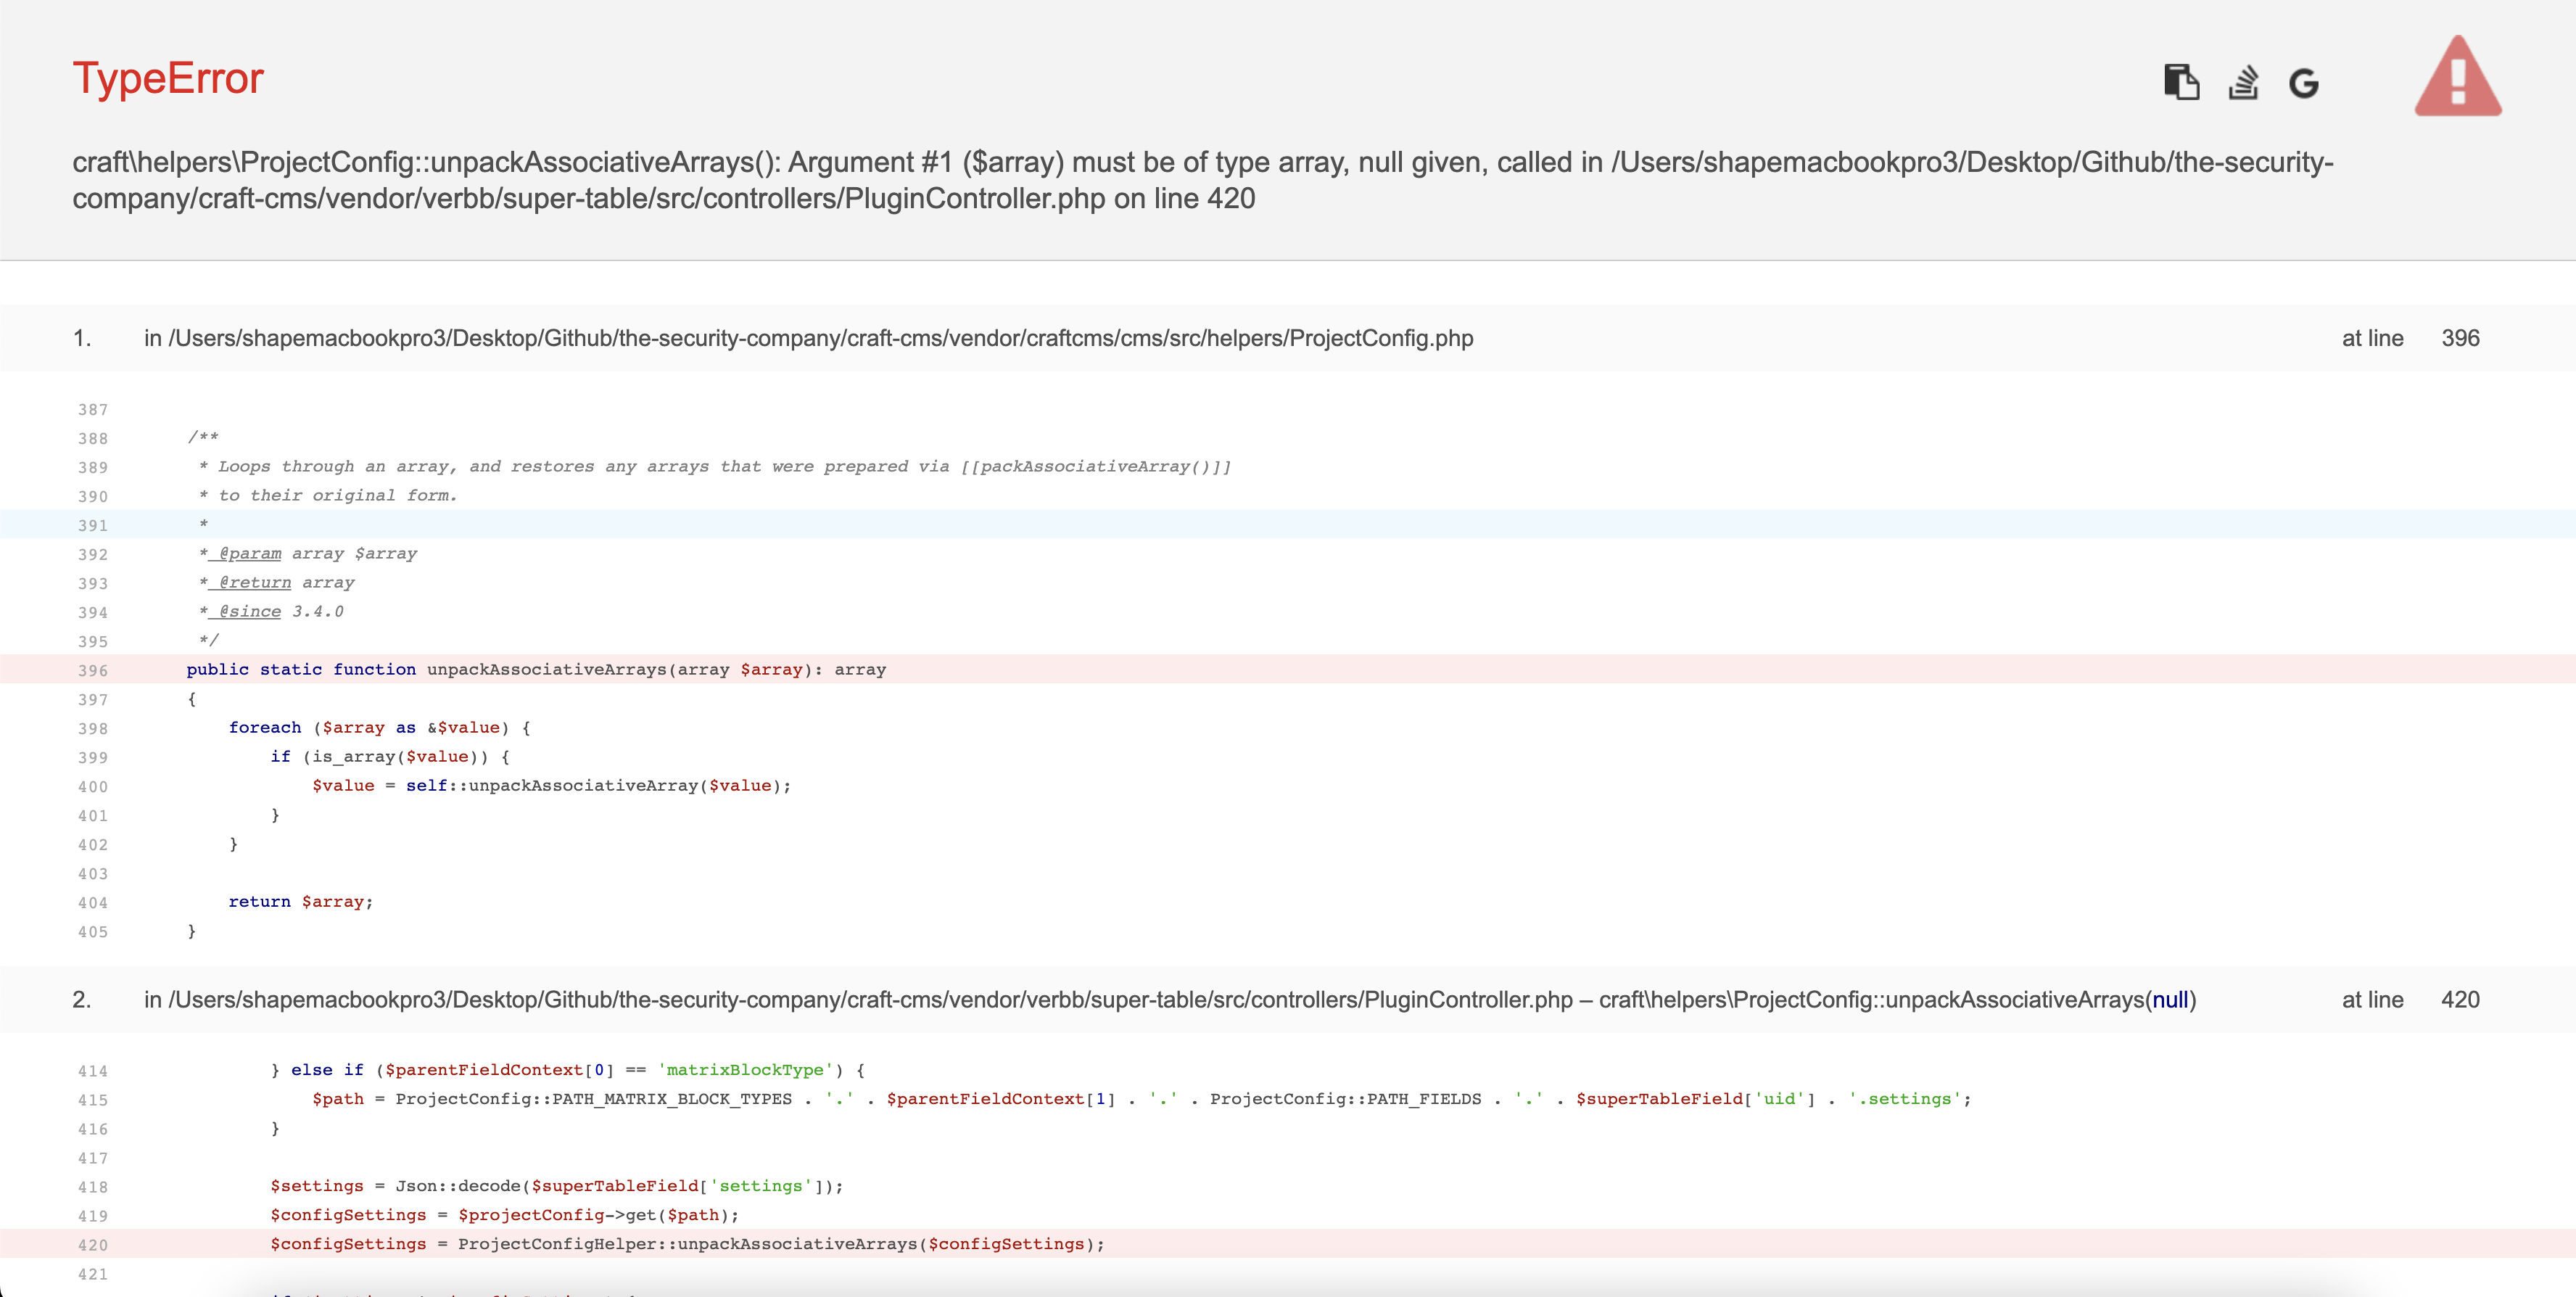Click the frame number '2.' label

pyautogui.click(x=84, y=999)
